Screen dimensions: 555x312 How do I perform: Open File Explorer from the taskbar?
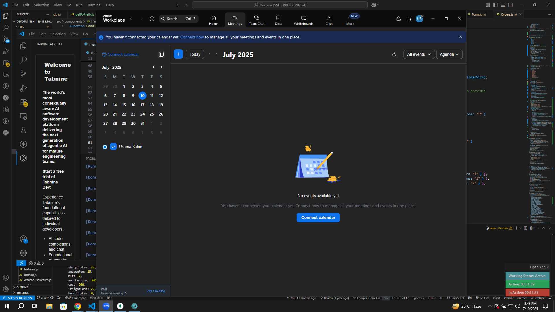click(x=49, y=306)
